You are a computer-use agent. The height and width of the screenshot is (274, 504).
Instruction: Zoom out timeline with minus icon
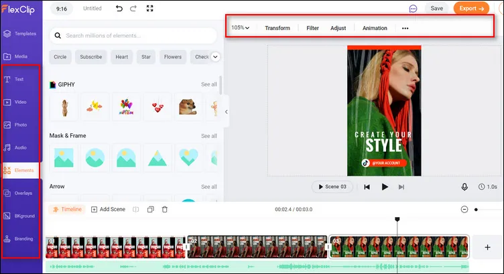click(x=464, y=210)
